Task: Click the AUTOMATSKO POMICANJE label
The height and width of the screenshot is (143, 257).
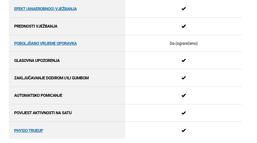Action: pos(38,95)
